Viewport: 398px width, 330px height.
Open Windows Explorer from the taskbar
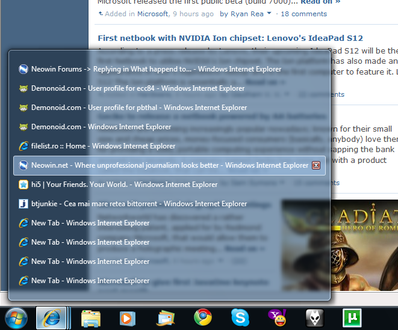click(90, 319)
